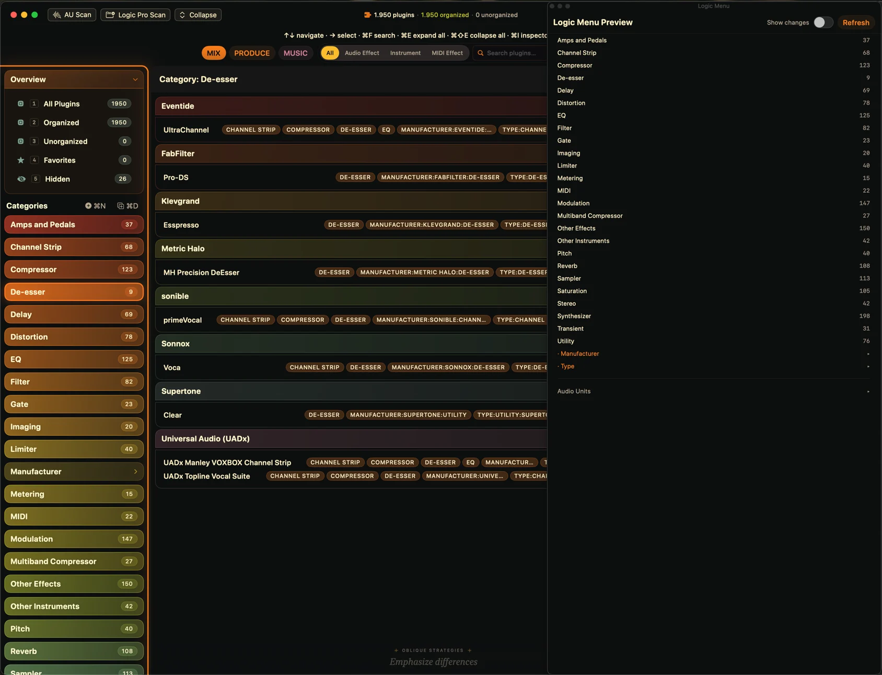Select the primeVocal plugin row
Viewport: 882px width, 675px height.
click(351, 320)
